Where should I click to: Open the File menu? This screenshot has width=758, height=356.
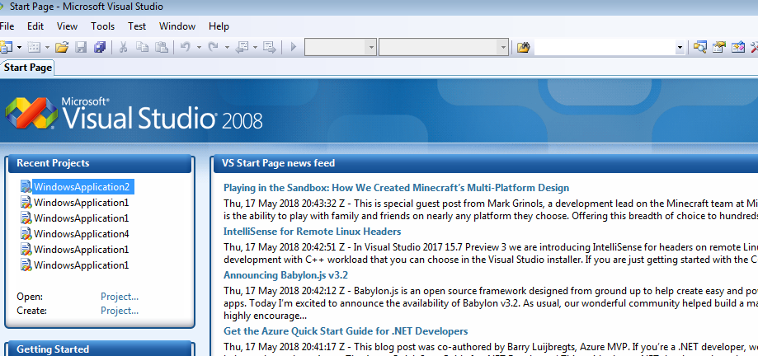coord(7,26)
